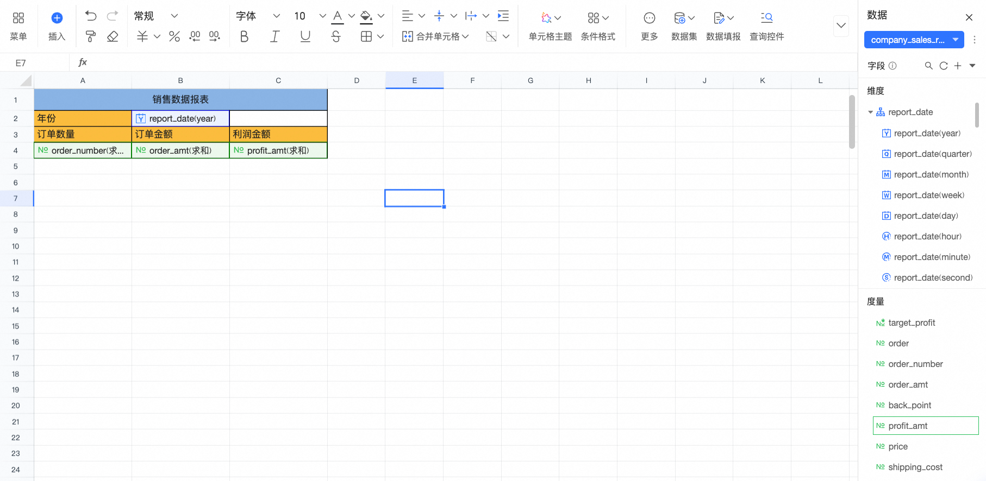This screenshot has width=986, height=481.
Task: Click the sheet vertical scrollbar
Action: coord(852,122)
